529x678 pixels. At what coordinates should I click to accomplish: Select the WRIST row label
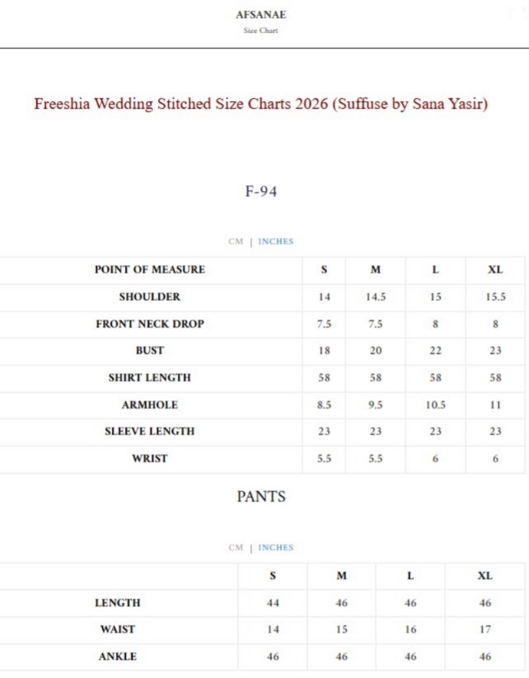[x=149, y=458]
